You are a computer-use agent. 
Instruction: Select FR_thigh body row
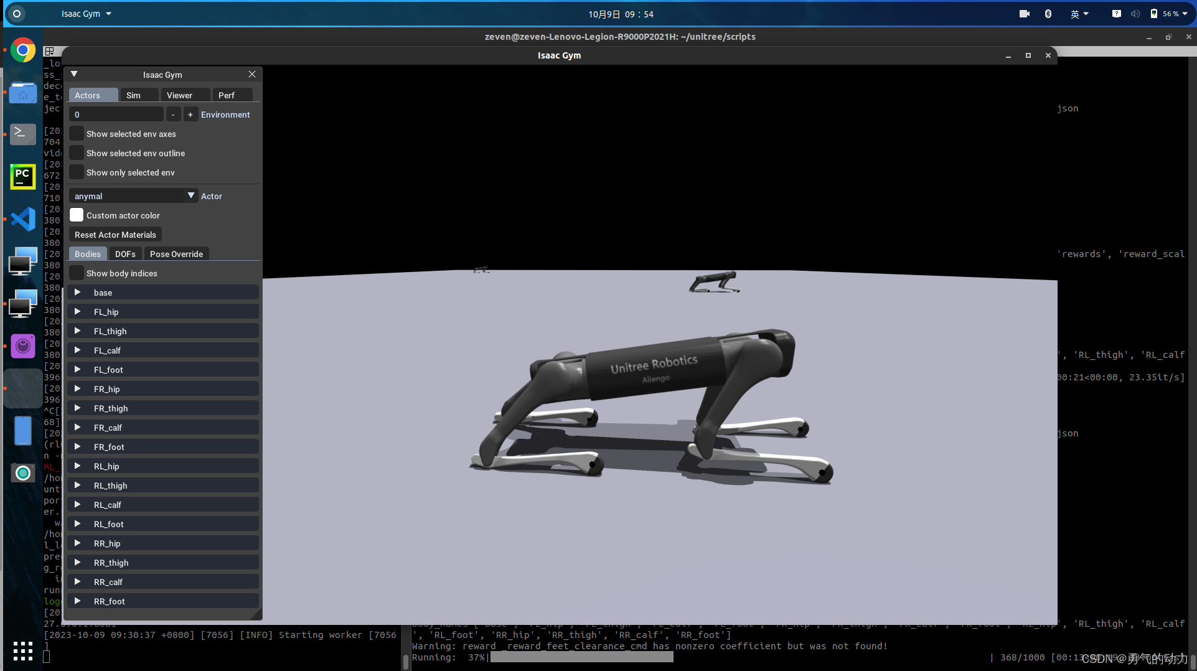click(x=163, y=408)
